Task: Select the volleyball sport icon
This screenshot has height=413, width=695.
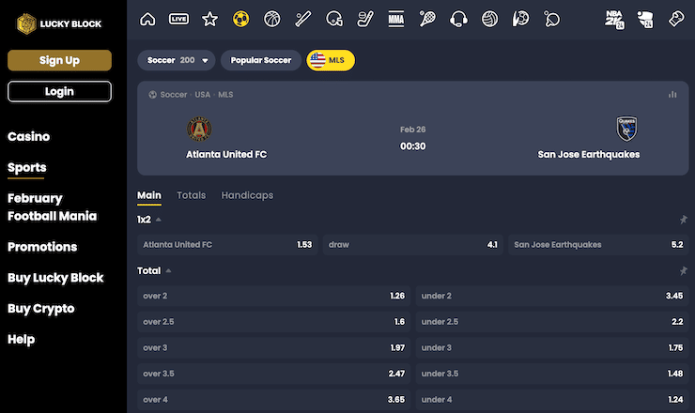Action: 489,19
